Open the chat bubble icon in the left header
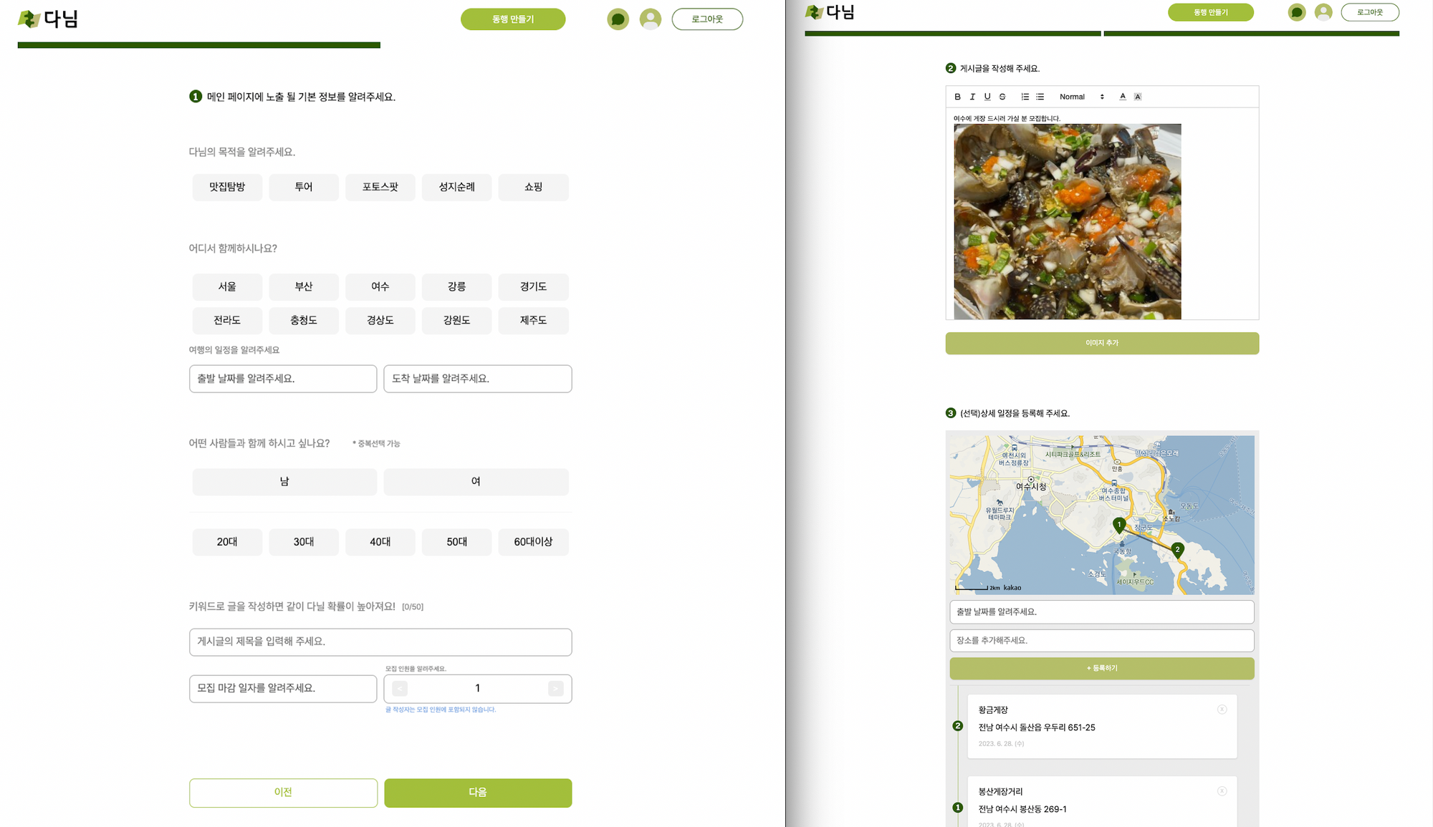Viewport: 1433px width, 827px height. coord(618,19)
